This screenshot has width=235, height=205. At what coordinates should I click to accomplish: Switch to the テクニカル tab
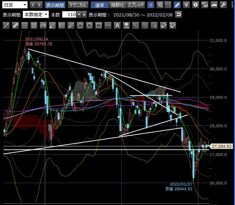pos(77,5)
